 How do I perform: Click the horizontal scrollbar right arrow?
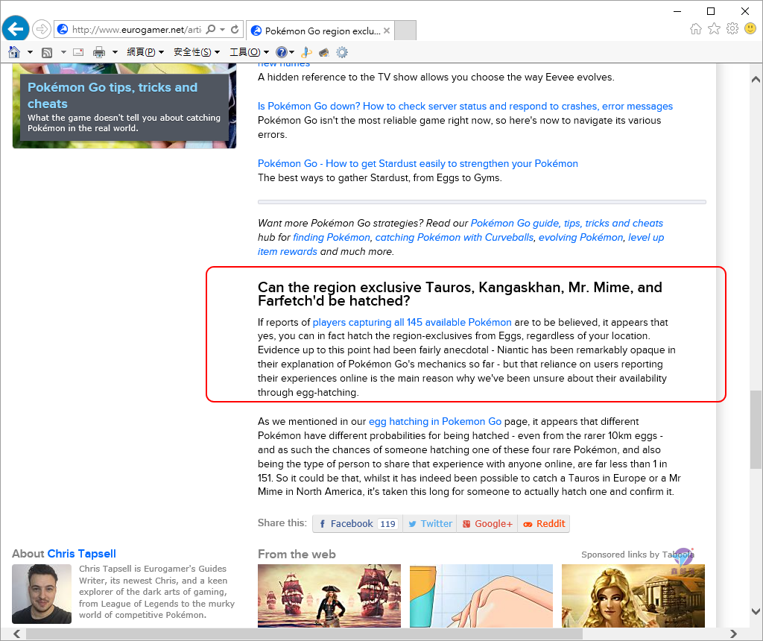click(x=733, y=634)
